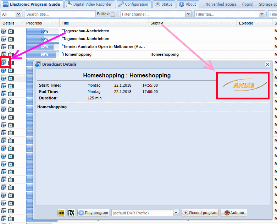Image resolution: width=277 pixels, height=224 pixels.
Task: Click the IMDb lookup icon
Action: pos(61,213)
